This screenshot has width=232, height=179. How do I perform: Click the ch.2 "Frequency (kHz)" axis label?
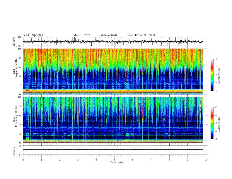(16, 116)
